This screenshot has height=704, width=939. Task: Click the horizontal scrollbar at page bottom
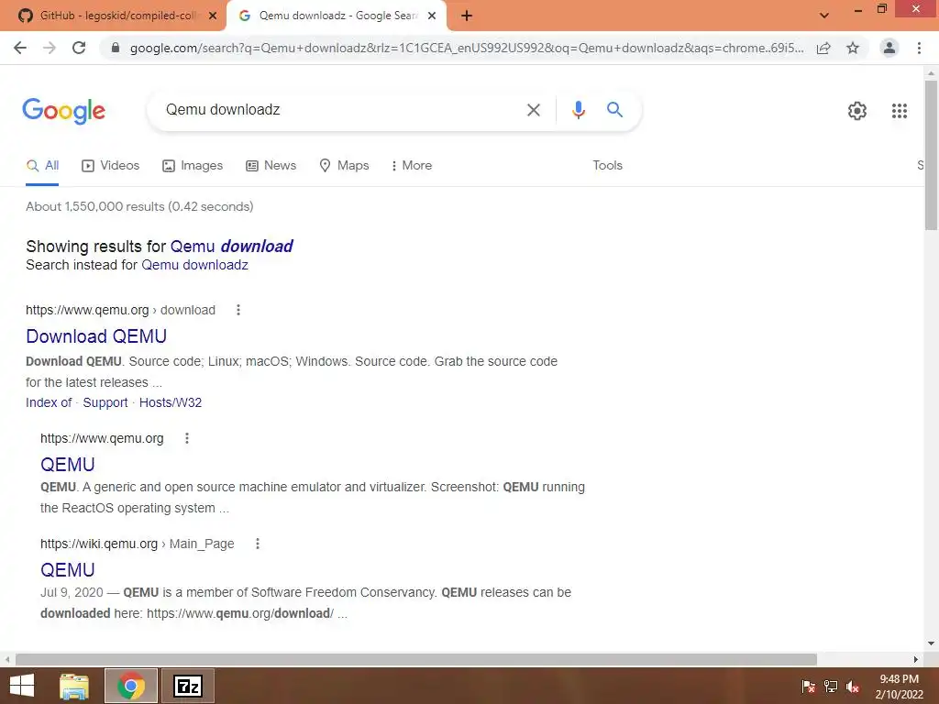pyautogui.click(x=416, y=659)
